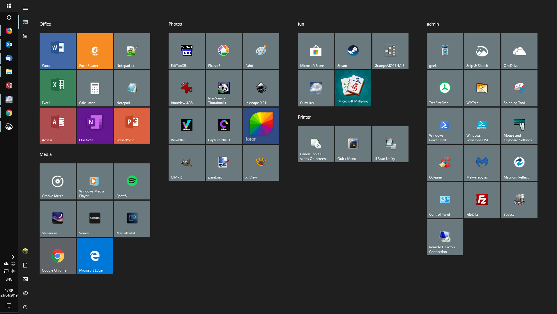Launch CCleaner tile

click(445, 163)
